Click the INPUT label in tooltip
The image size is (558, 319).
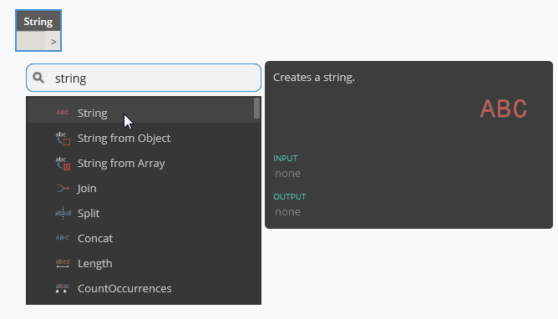coord(286,159)
